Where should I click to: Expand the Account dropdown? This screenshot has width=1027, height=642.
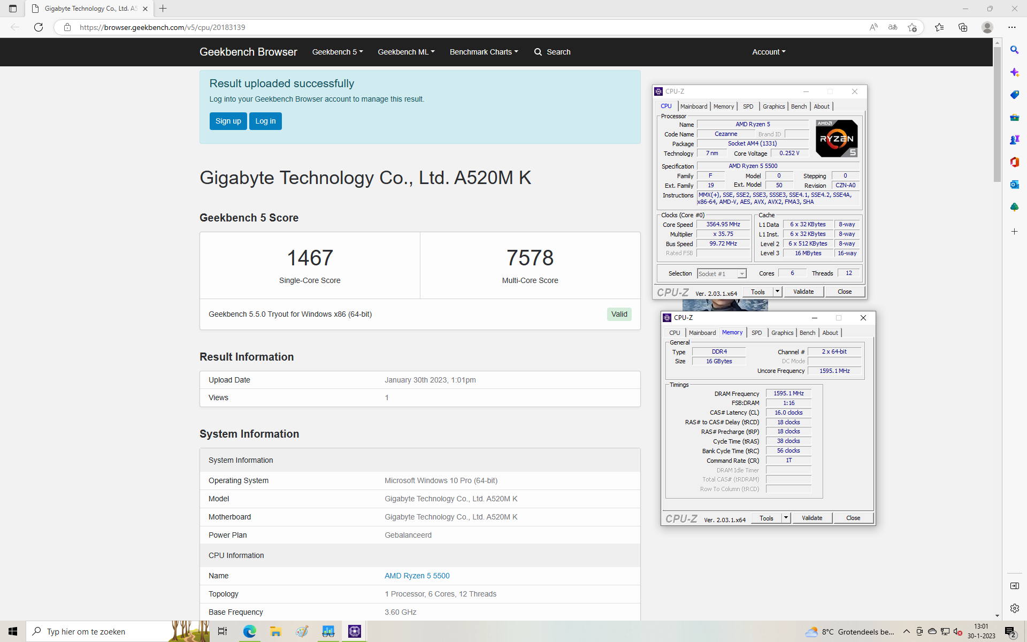pos(769,52)
